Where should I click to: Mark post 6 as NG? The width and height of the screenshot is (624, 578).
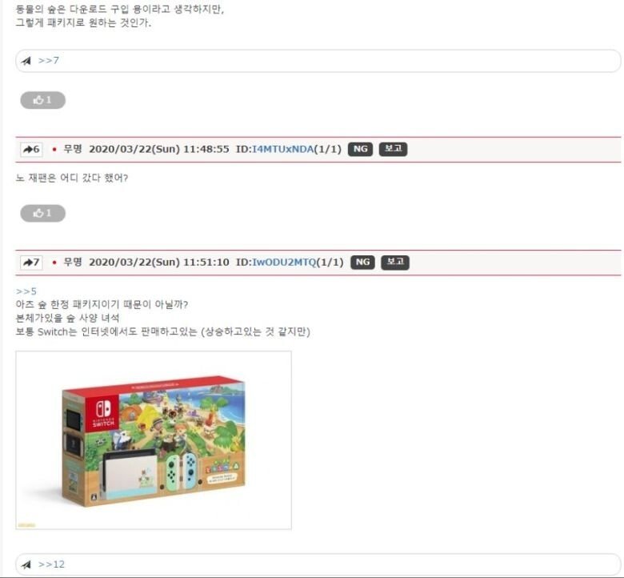click(x=360, y=149)
